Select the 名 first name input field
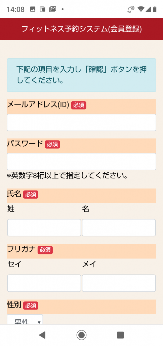The width and height of the screenshot is (163, 346). pos(119,227)
